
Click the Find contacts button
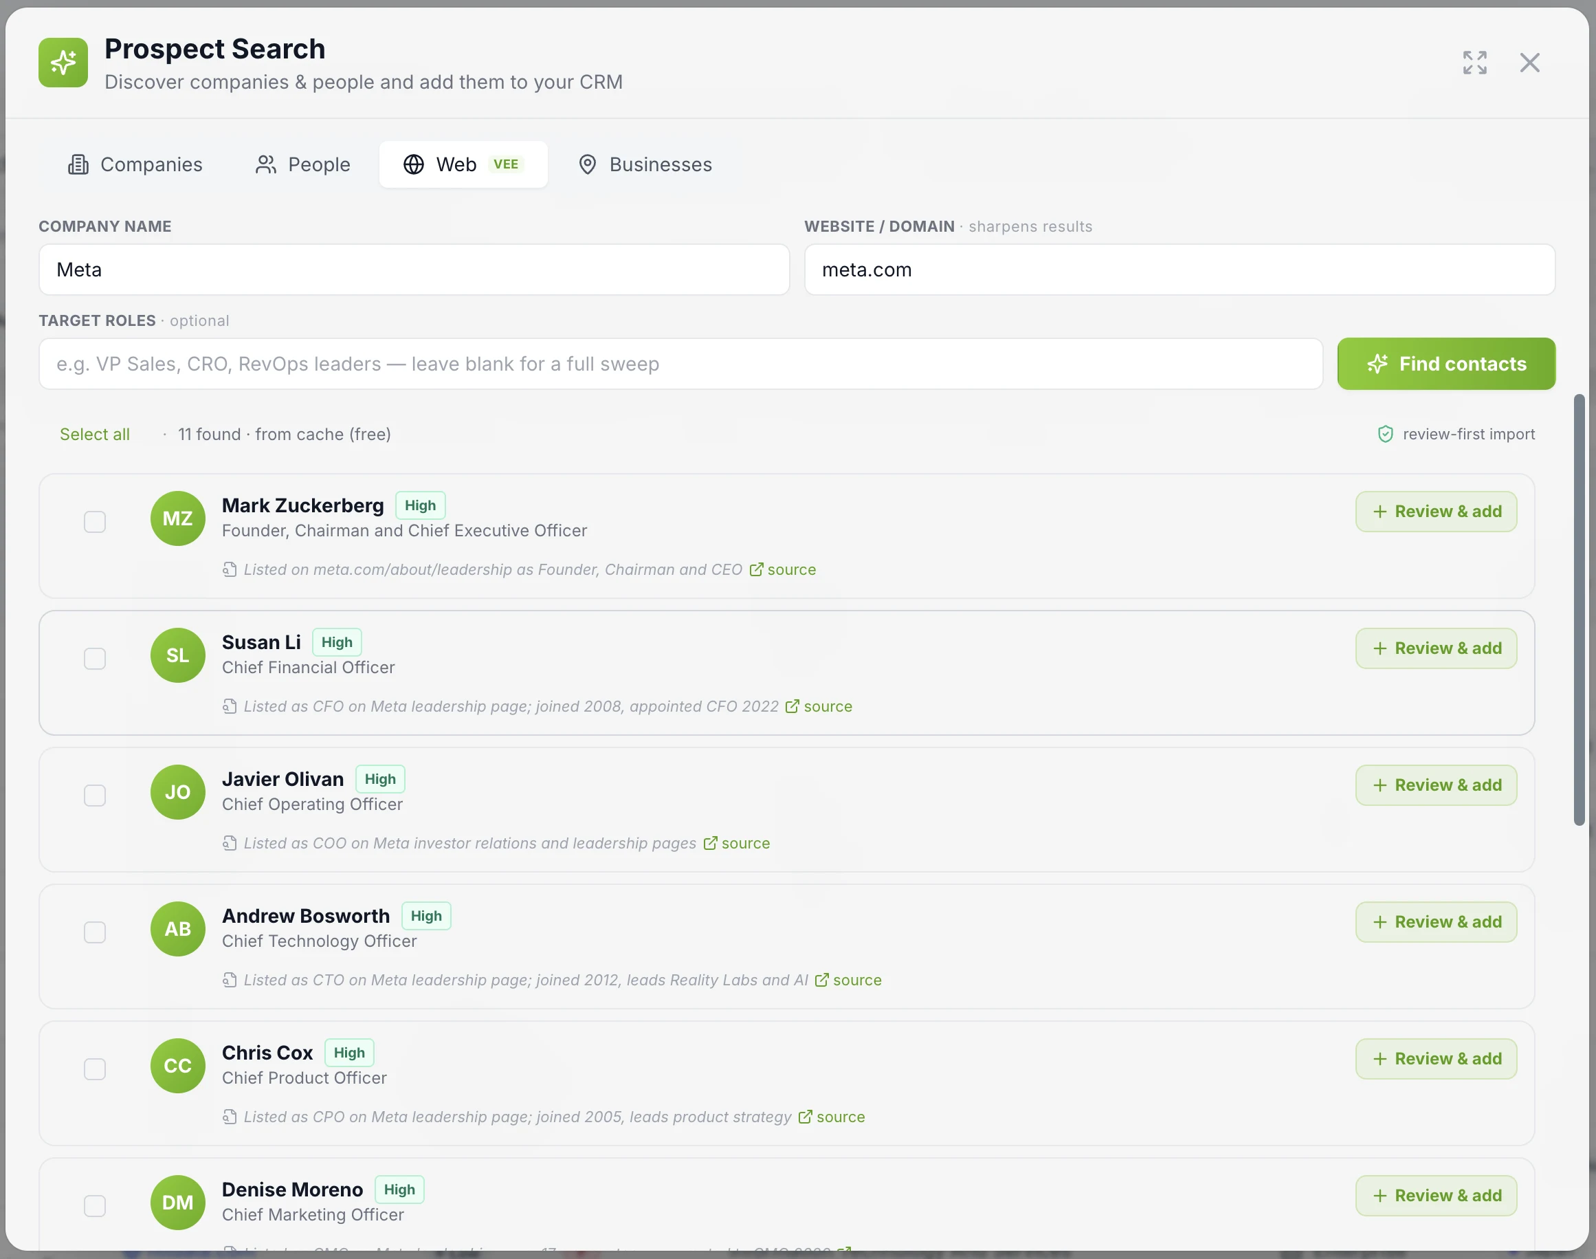click(1445, 364)
